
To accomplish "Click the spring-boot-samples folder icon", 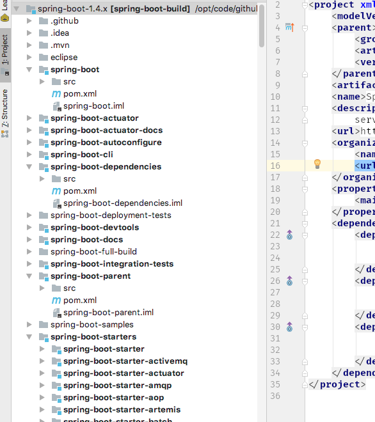I will [x=44, y=325].
